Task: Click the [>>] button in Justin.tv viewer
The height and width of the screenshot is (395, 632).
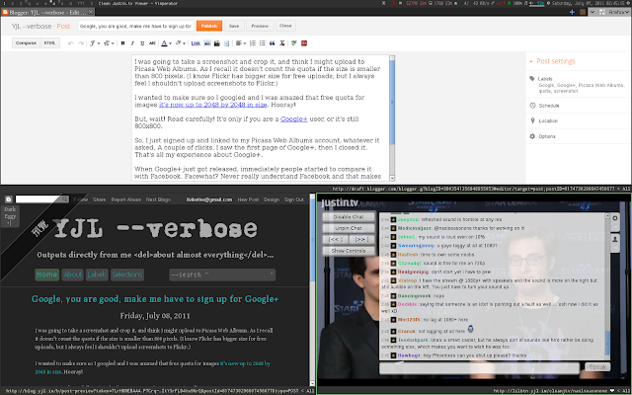Action: pos(362,239)
